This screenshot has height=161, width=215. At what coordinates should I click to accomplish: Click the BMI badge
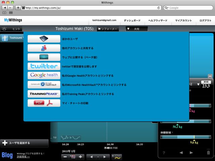coord(206,82)
